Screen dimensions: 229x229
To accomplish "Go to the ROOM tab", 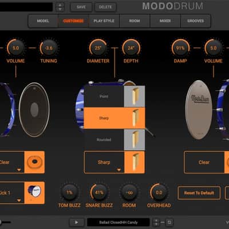I will (135, 21).
